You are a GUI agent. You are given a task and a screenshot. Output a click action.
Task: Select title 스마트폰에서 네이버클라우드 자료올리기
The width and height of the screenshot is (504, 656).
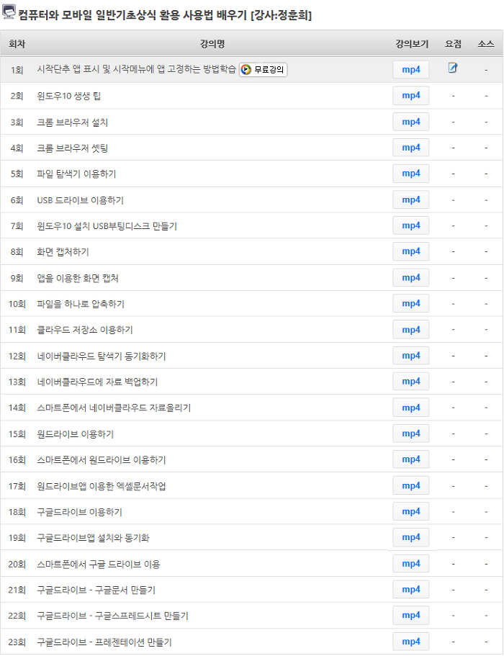pos(114,408)
